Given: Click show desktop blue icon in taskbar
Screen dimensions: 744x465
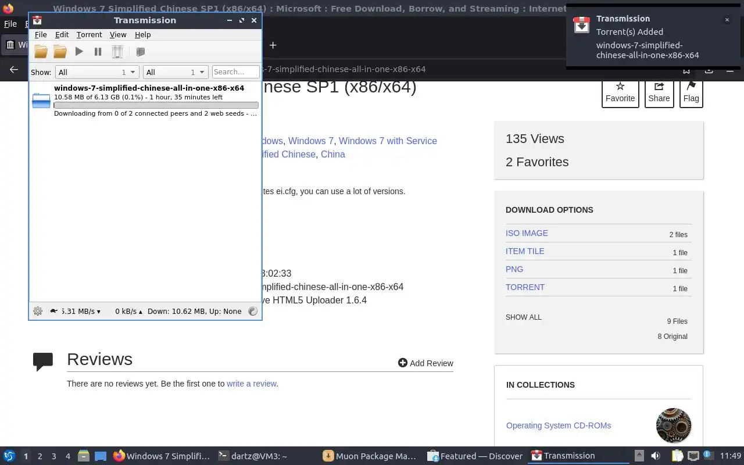Looking at the screenshot, I should 100,456.
